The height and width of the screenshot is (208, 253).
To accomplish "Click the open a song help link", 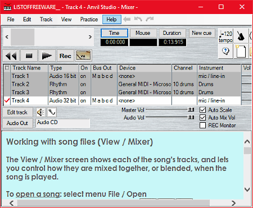I will [38, 194].
